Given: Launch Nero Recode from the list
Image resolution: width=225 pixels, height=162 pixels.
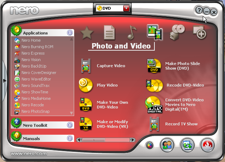Looking at the screenshot, I should tap(33, 105).
